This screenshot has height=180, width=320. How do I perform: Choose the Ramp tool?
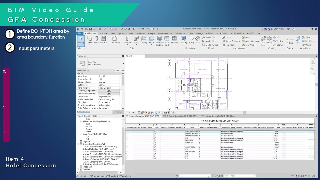pyautogui.click(x=192, y=40)
